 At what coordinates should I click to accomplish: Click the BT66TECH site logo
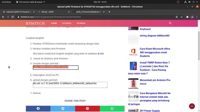(35, 23)
